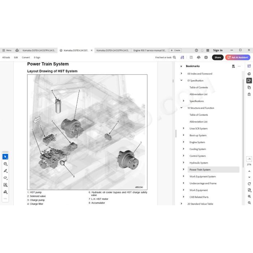The height and width of the screenshot is (253, 253).
Task: Click the Find text or tools search field
Action: (166, 57)
